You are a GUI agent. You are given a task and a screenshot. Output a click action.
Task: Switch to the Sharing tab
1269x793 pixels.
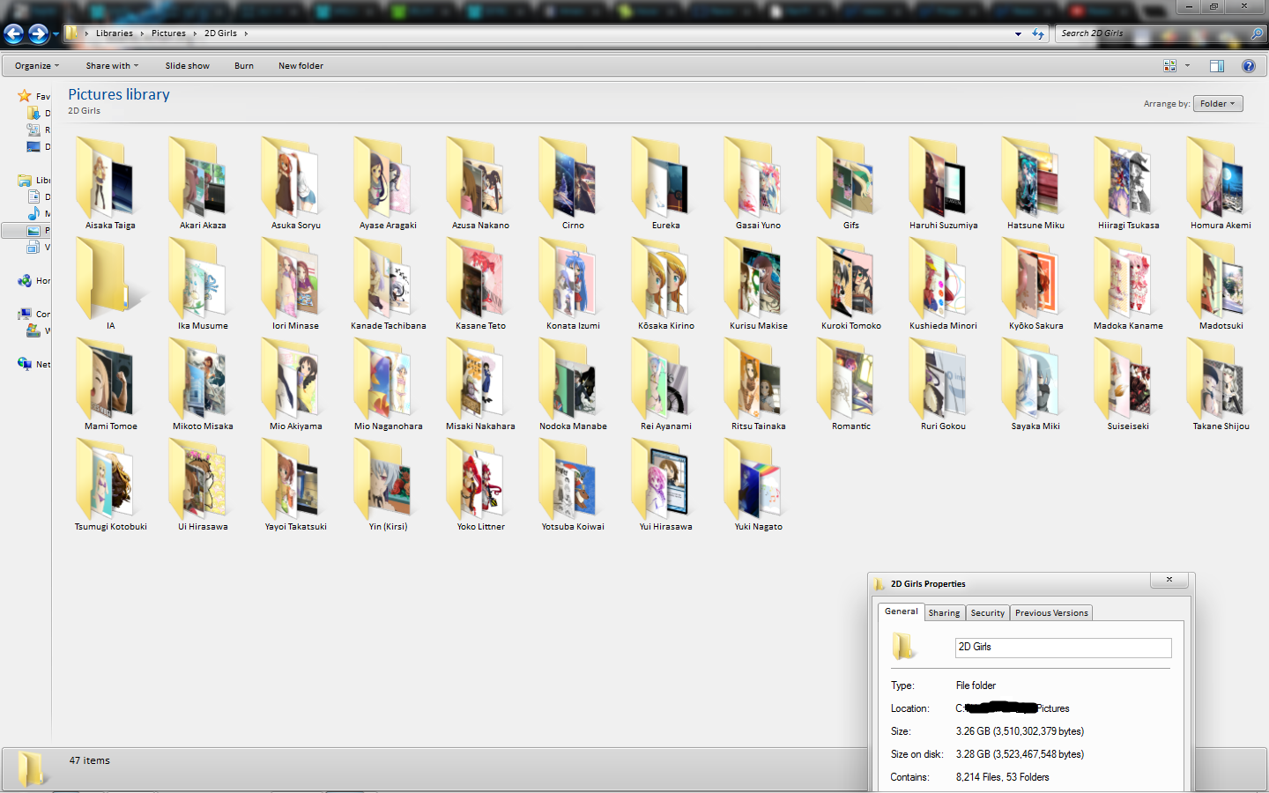click(944, 613)
